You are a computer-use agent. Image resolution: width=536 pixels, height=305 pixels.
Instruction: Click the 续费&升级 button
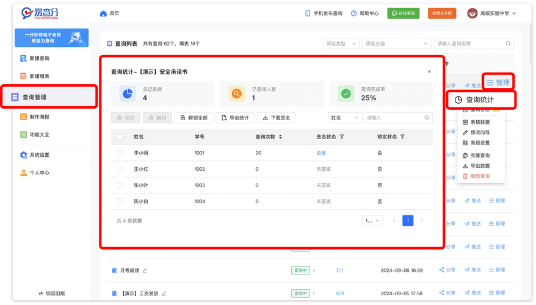click(x=442, y=13)
